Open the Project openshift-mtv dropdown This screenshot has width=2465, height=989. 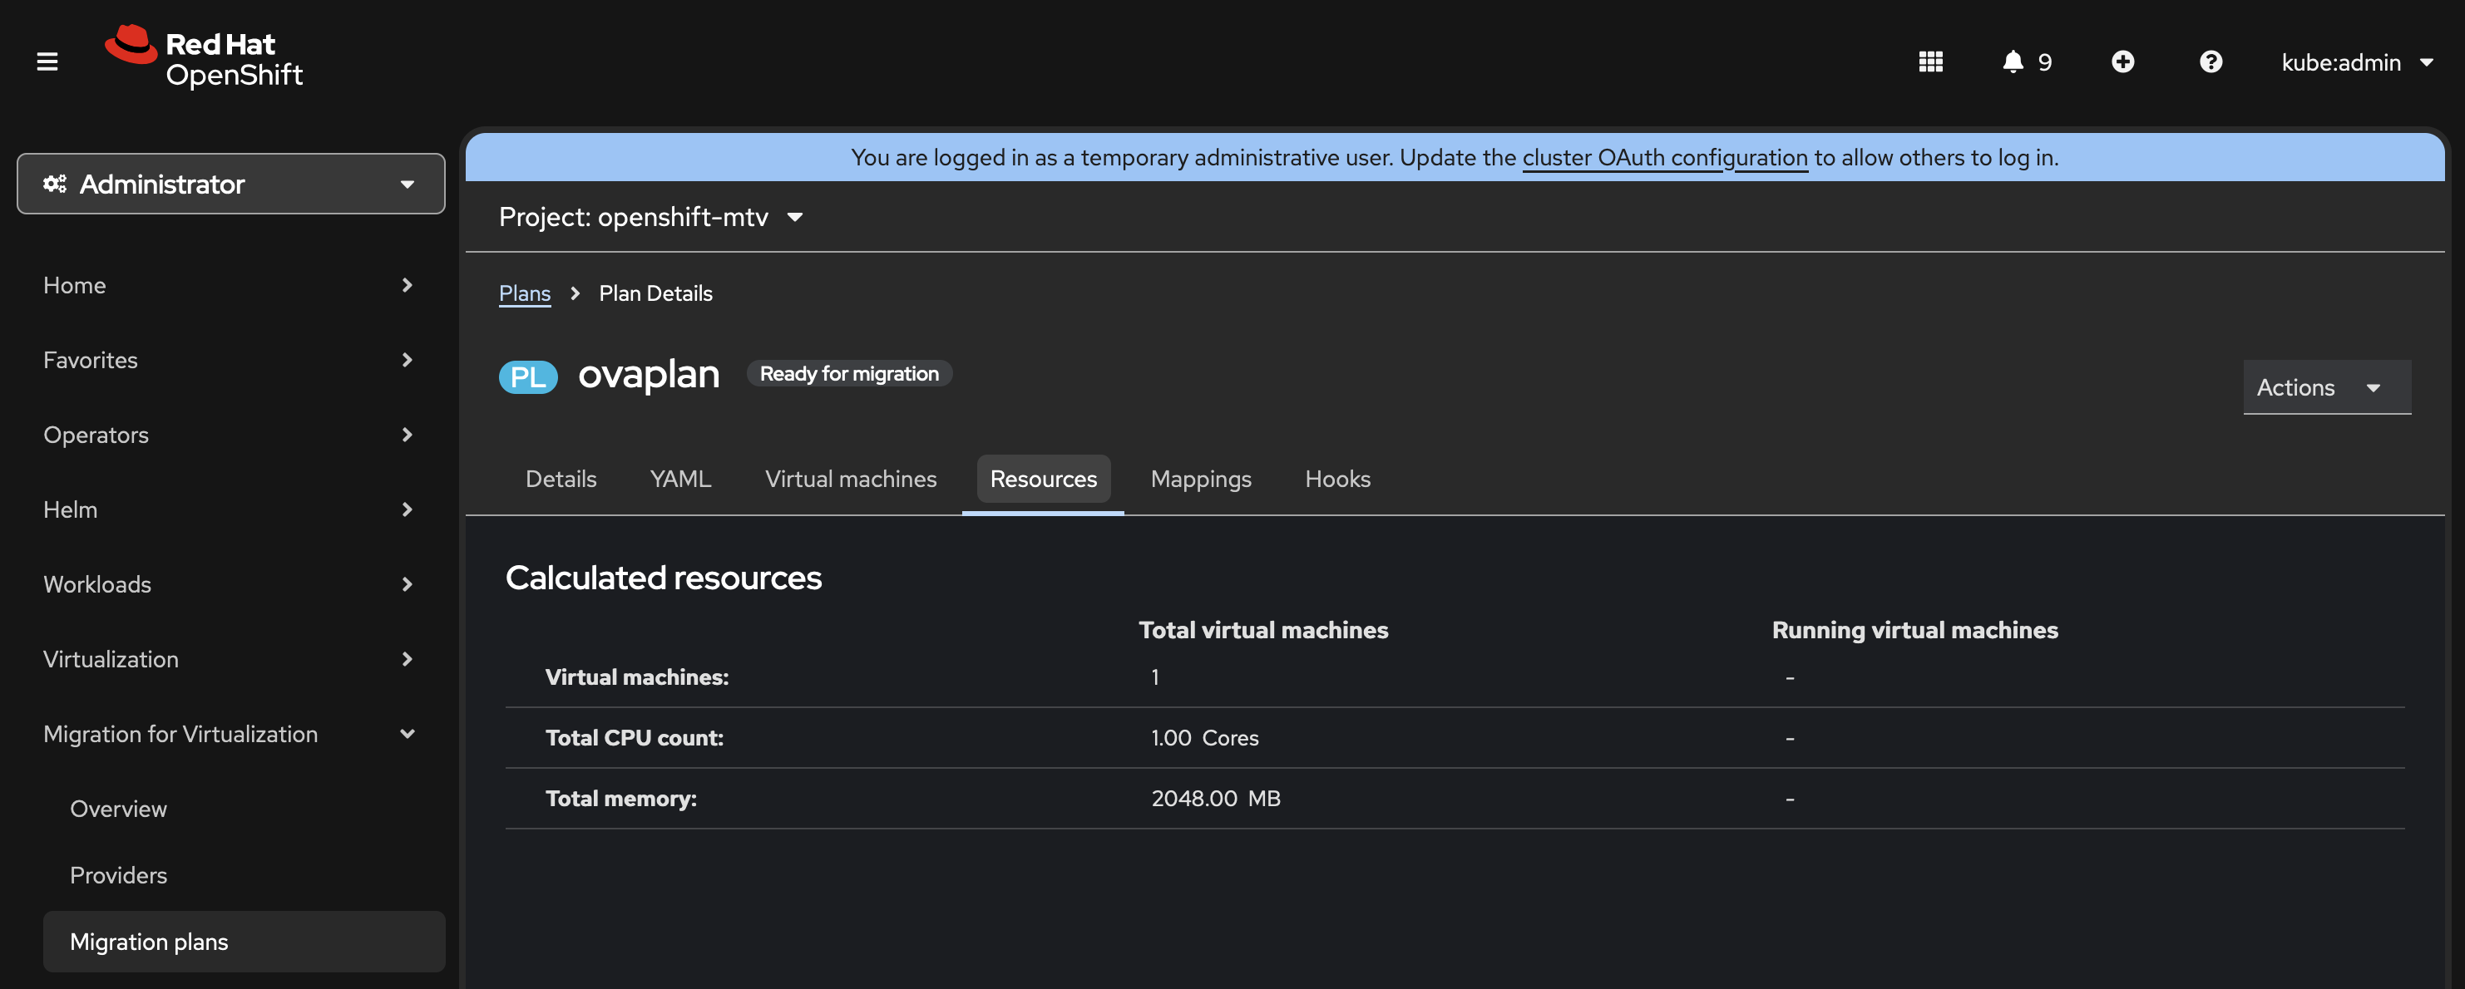coord(650,217)
